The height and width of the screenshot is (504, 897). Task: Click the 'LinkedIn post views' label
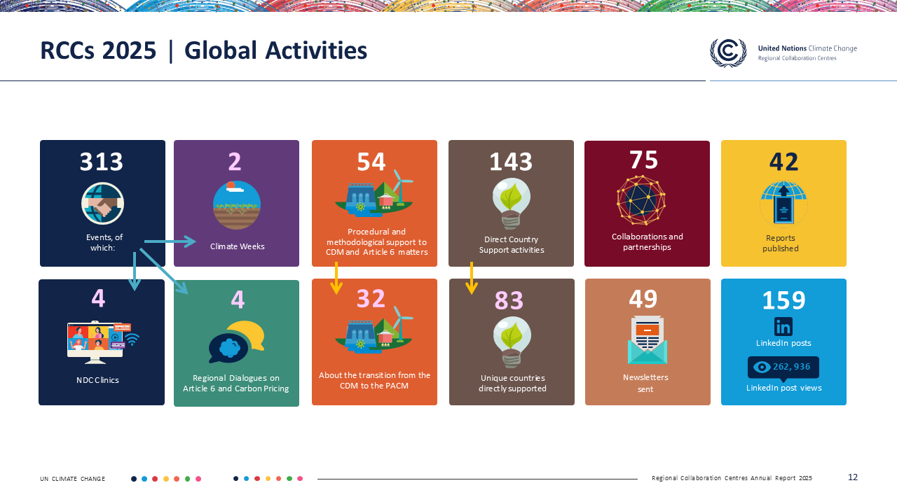point(783,388)
